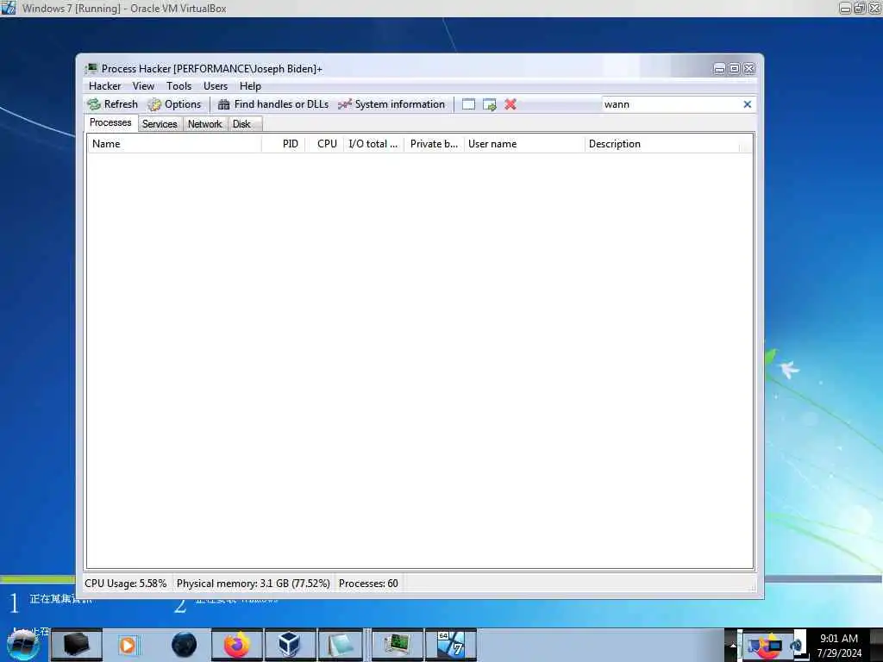Open System information window
The image size is (883, 662).
tap(391, 104)
